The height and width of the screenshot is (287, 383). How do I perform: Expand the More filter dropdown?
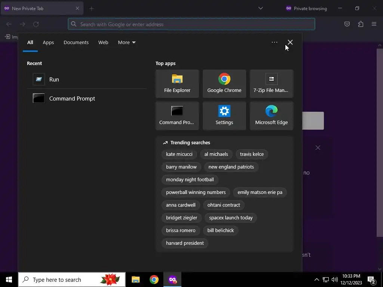click(126, 43)
